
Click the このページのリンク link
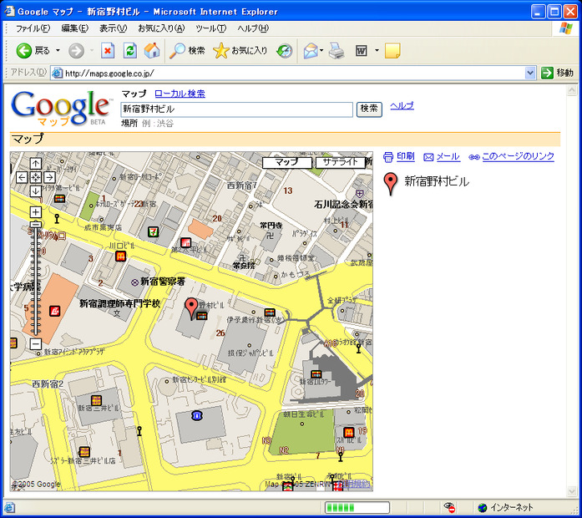coord(518,157)
